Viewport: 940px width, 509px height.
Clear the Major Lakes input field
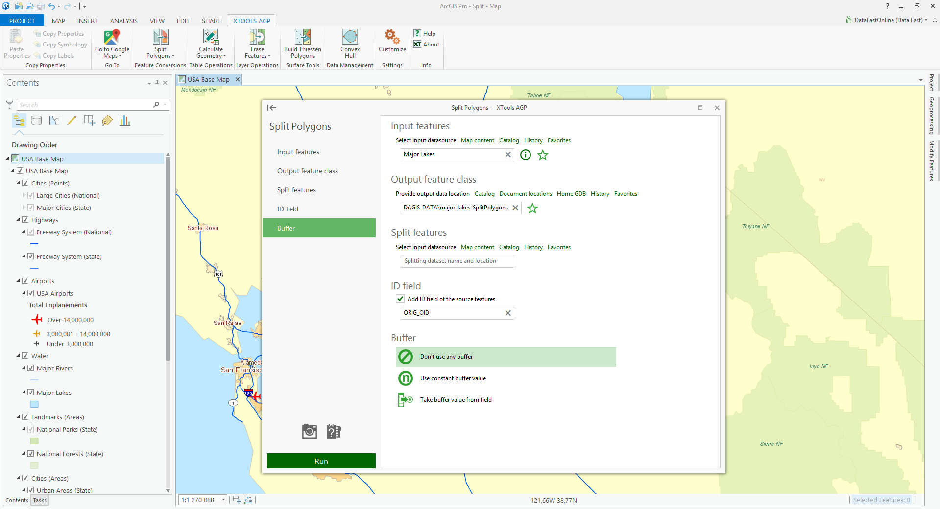(x=508, y=154)
